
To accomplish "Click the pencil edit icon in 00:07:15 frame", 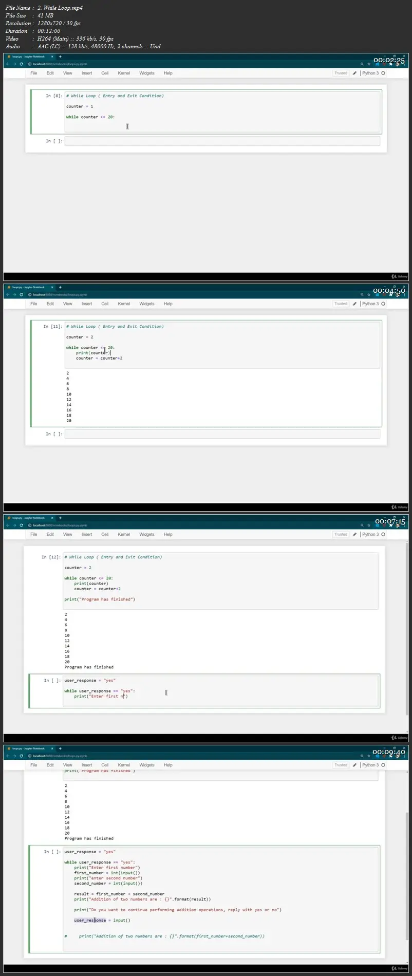I will tap(354, 534).
